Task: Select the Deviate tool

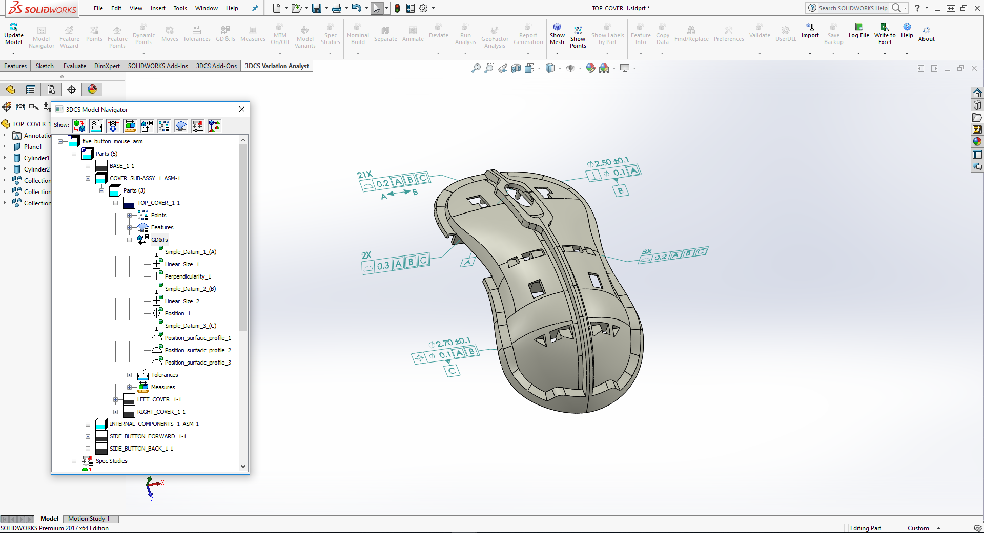Action: [438, 32]
